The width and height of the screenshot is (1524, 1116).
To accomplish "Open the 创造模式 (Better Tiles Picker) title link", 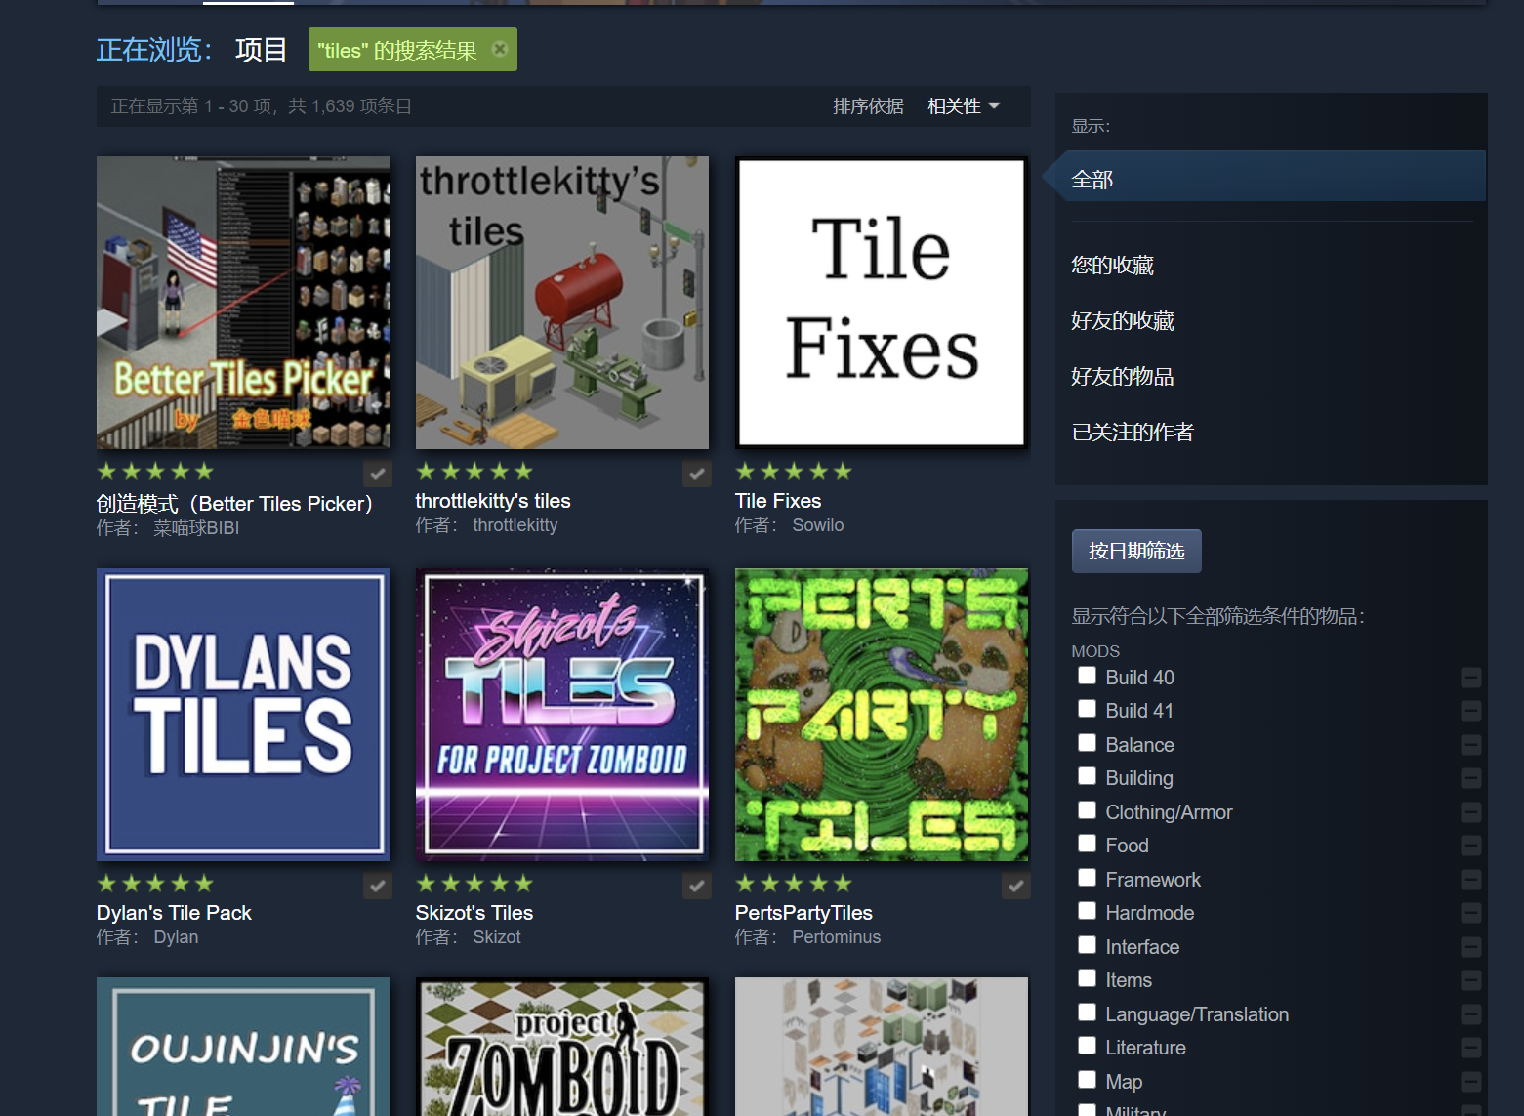I will [234, 504].
